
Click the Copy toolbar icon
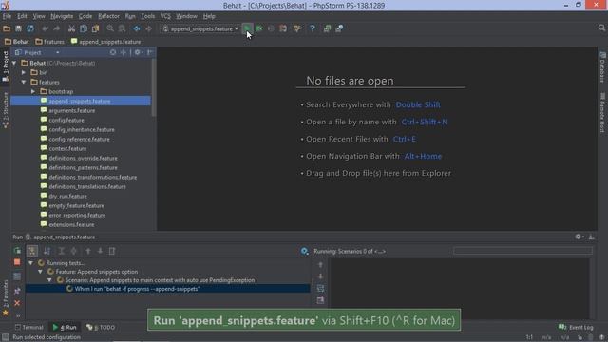84,28
